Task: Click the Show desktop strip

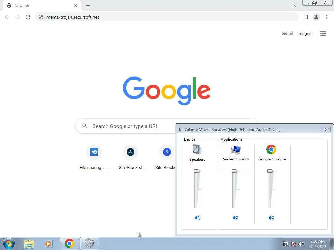Action: 332,243
